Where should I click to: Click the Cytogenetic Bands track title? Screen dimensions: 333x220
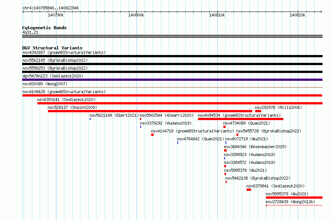(45, 28)
